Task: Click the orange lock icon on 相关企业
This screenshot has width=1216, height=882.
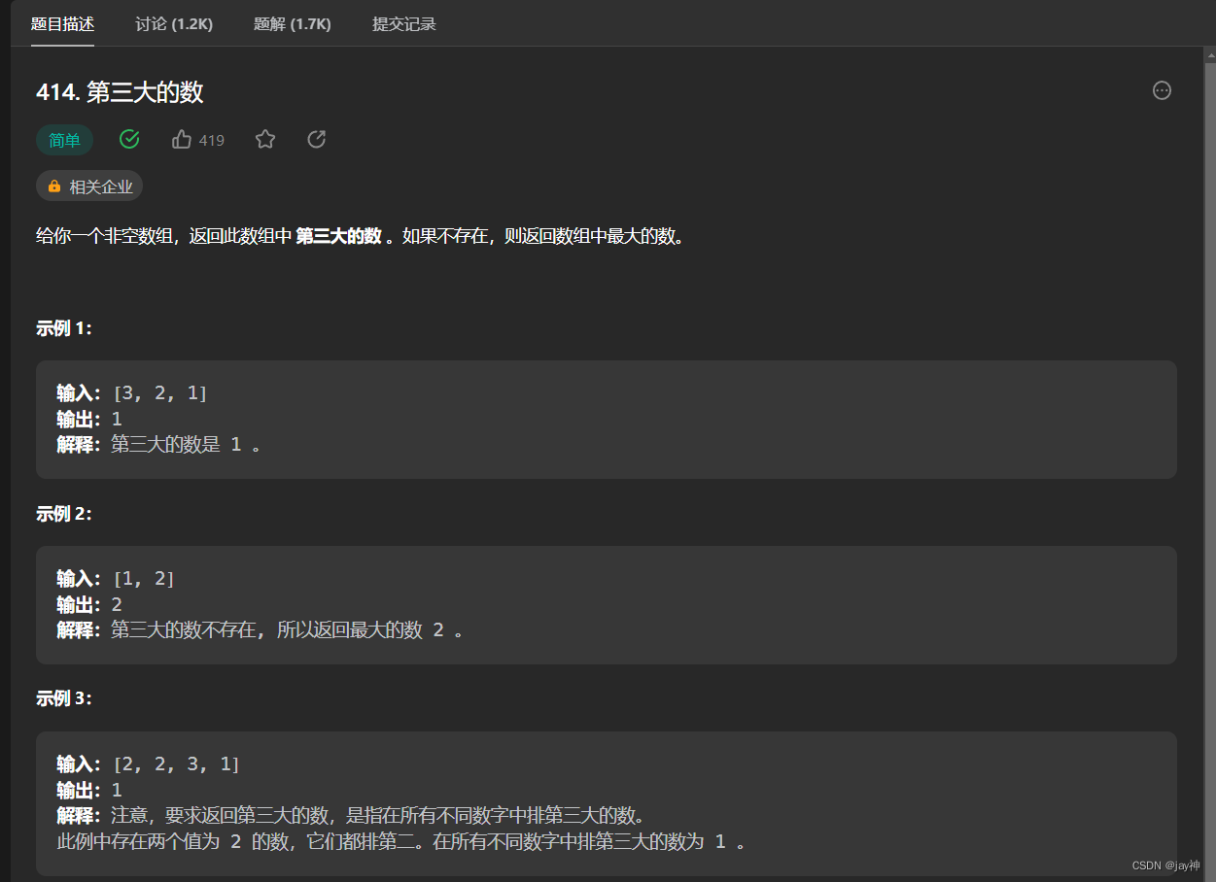Action: coord(53,186)
